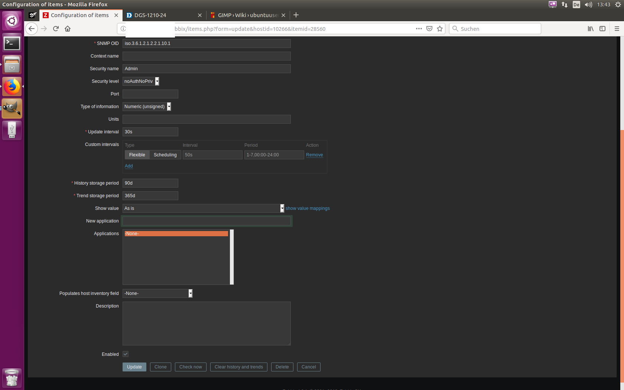The height and width of the screenshot is (390, 624).
Task: Click the Update interval field
Action: pyautogui.click(x=150, y=132)
